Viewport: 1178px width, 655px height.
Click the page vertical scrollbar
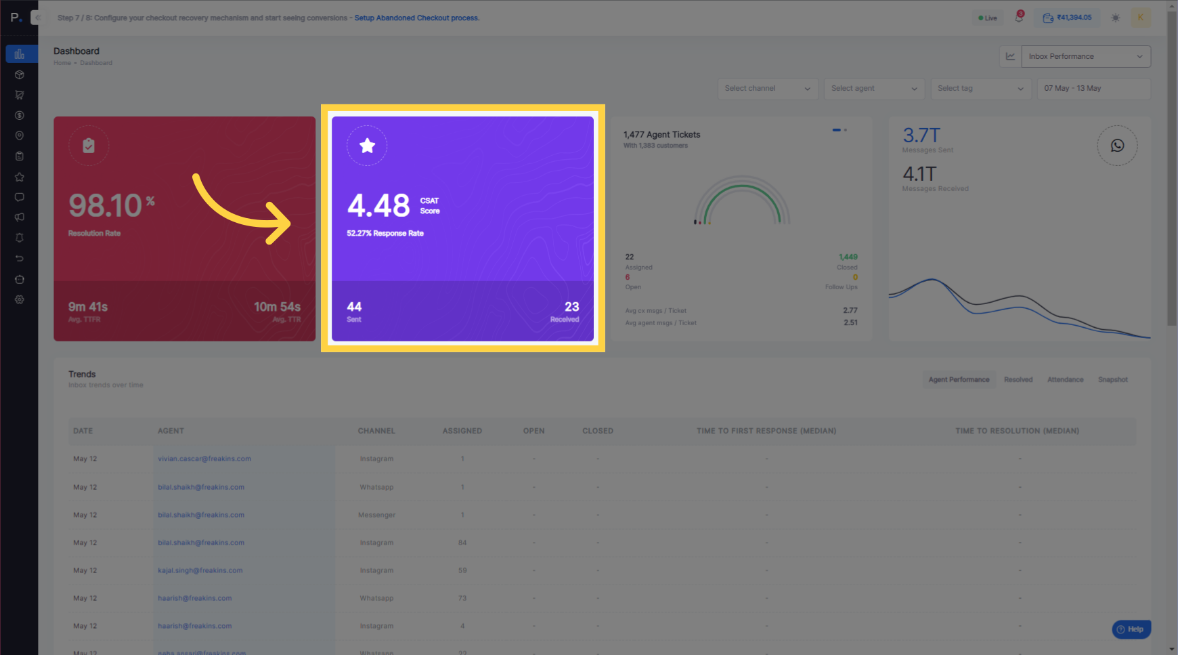(x=1172, y=169)
